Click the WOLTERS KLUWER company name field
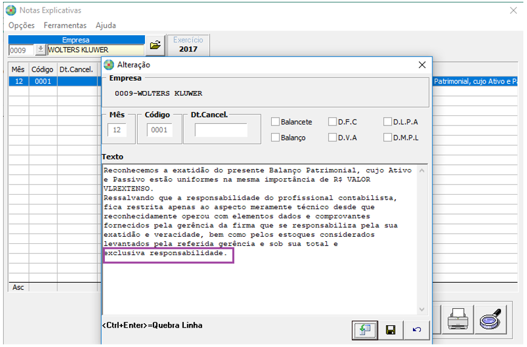Image resolution: width=527 pixels, height=347 pixels. click(x=95, y=50)
